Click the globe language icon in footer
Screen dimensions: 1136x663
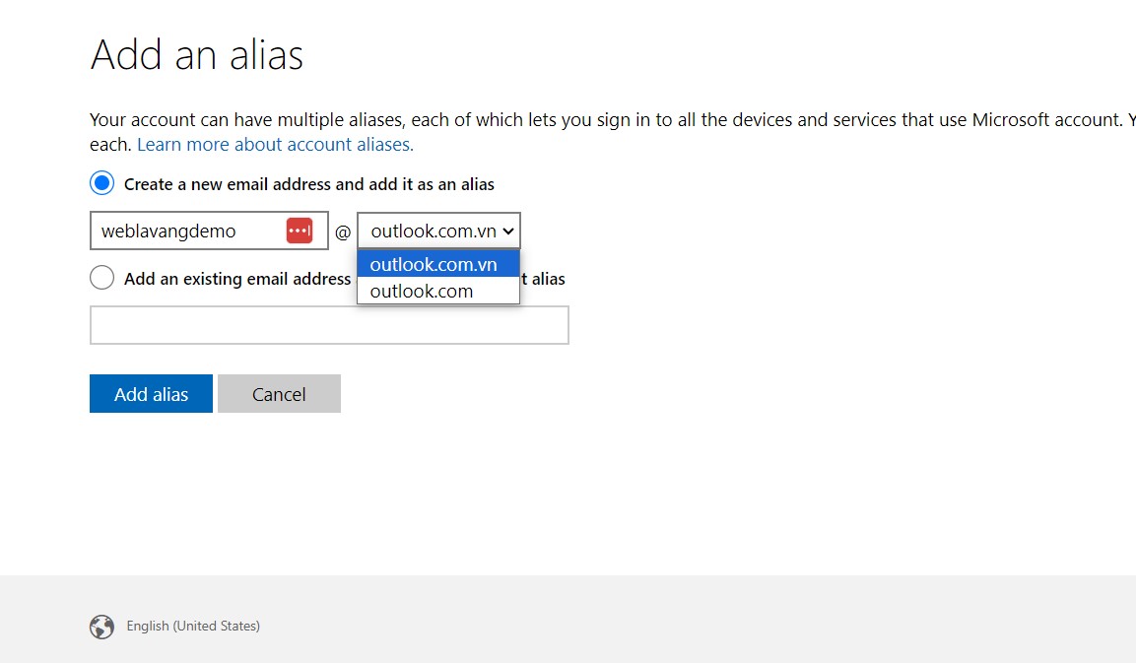[x=101, y=626]
